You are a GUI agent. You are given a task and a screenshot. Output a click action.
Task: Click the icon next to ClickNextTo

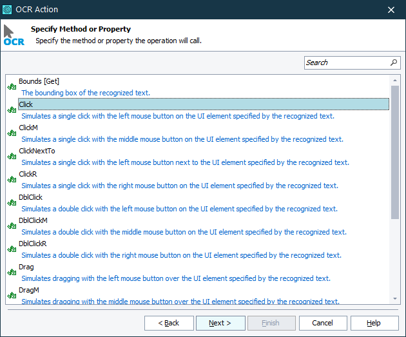coord(12,157)
